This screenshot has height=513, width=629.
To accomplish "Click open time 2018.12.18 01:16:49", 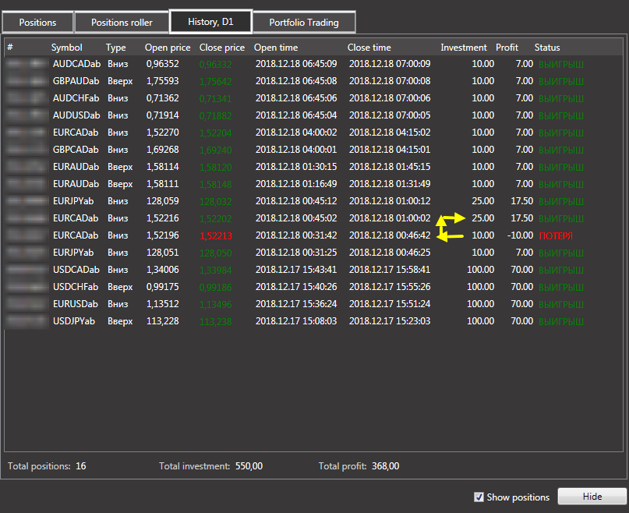I will (x=296, y=184).
